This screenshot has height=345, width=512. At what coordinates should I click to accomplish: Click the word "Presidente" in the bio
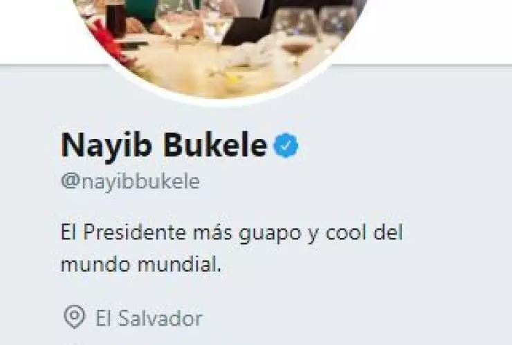tap(135, 232)
